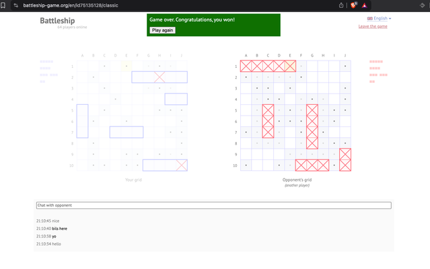Image resolution: width=430 pixels, height=269 pixels.
Task: Click the chat message '21:10:34 hello'
Action: pyautogui.click(x=48, y=244)
